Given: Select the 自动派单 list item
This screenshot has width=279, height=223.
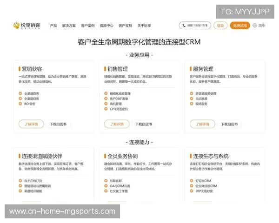Looking at the screenshot, I should (201, 98).
